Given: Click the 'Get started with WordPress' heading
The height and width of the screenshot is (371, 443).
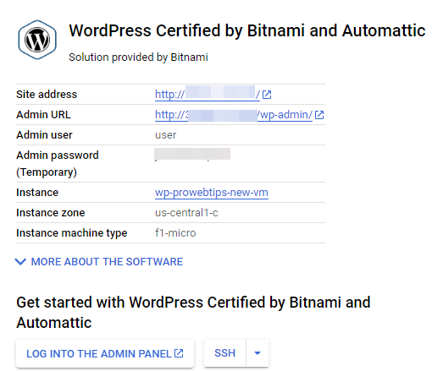Looking at the screenshot, I should (193, 313).
